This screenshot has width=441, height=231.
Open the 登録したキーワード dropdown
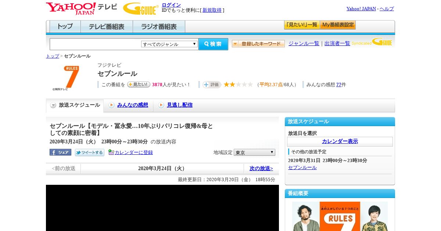click(258, 44)
